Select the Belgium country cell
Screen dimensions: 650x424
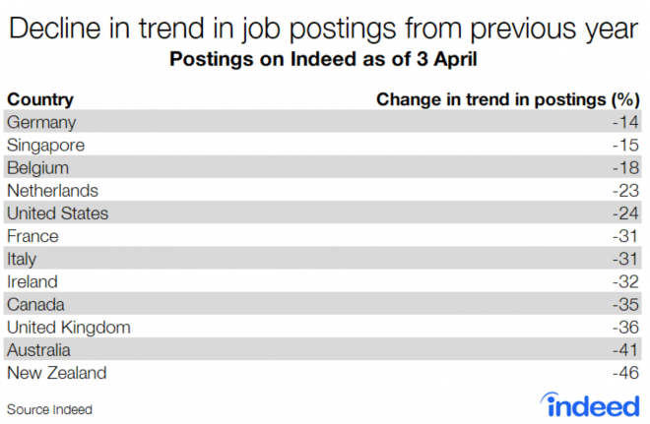(x=39, y=167)
